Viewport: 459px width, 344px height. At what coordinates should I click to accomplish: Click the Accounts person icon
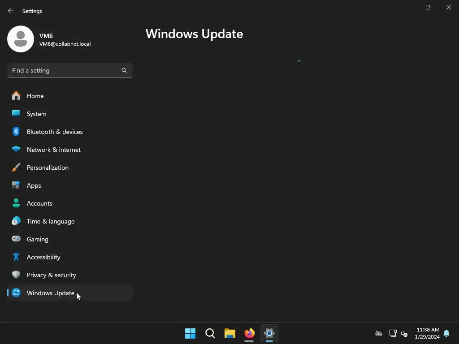(16, 203)
